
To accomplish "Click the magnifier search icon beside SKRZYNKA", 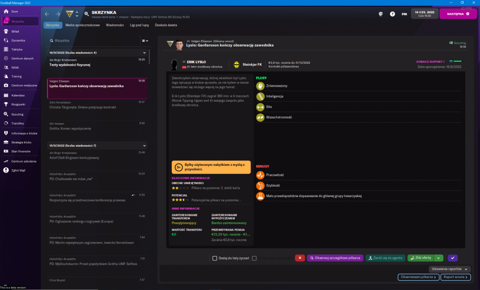I will (86, 14).
